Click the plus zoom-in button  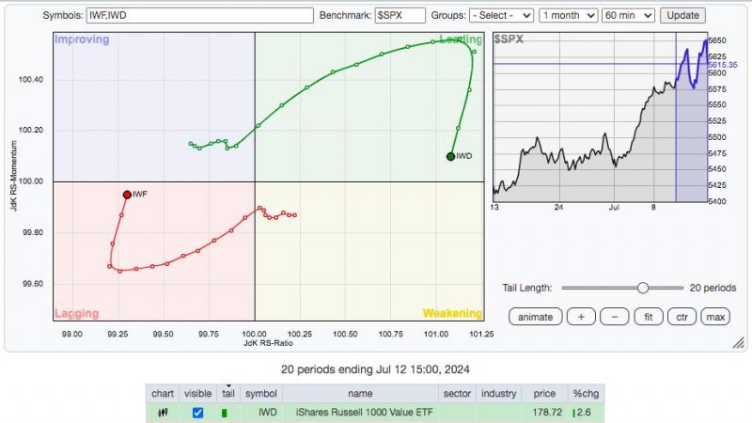pyautogui.click(x=581, y=317)
